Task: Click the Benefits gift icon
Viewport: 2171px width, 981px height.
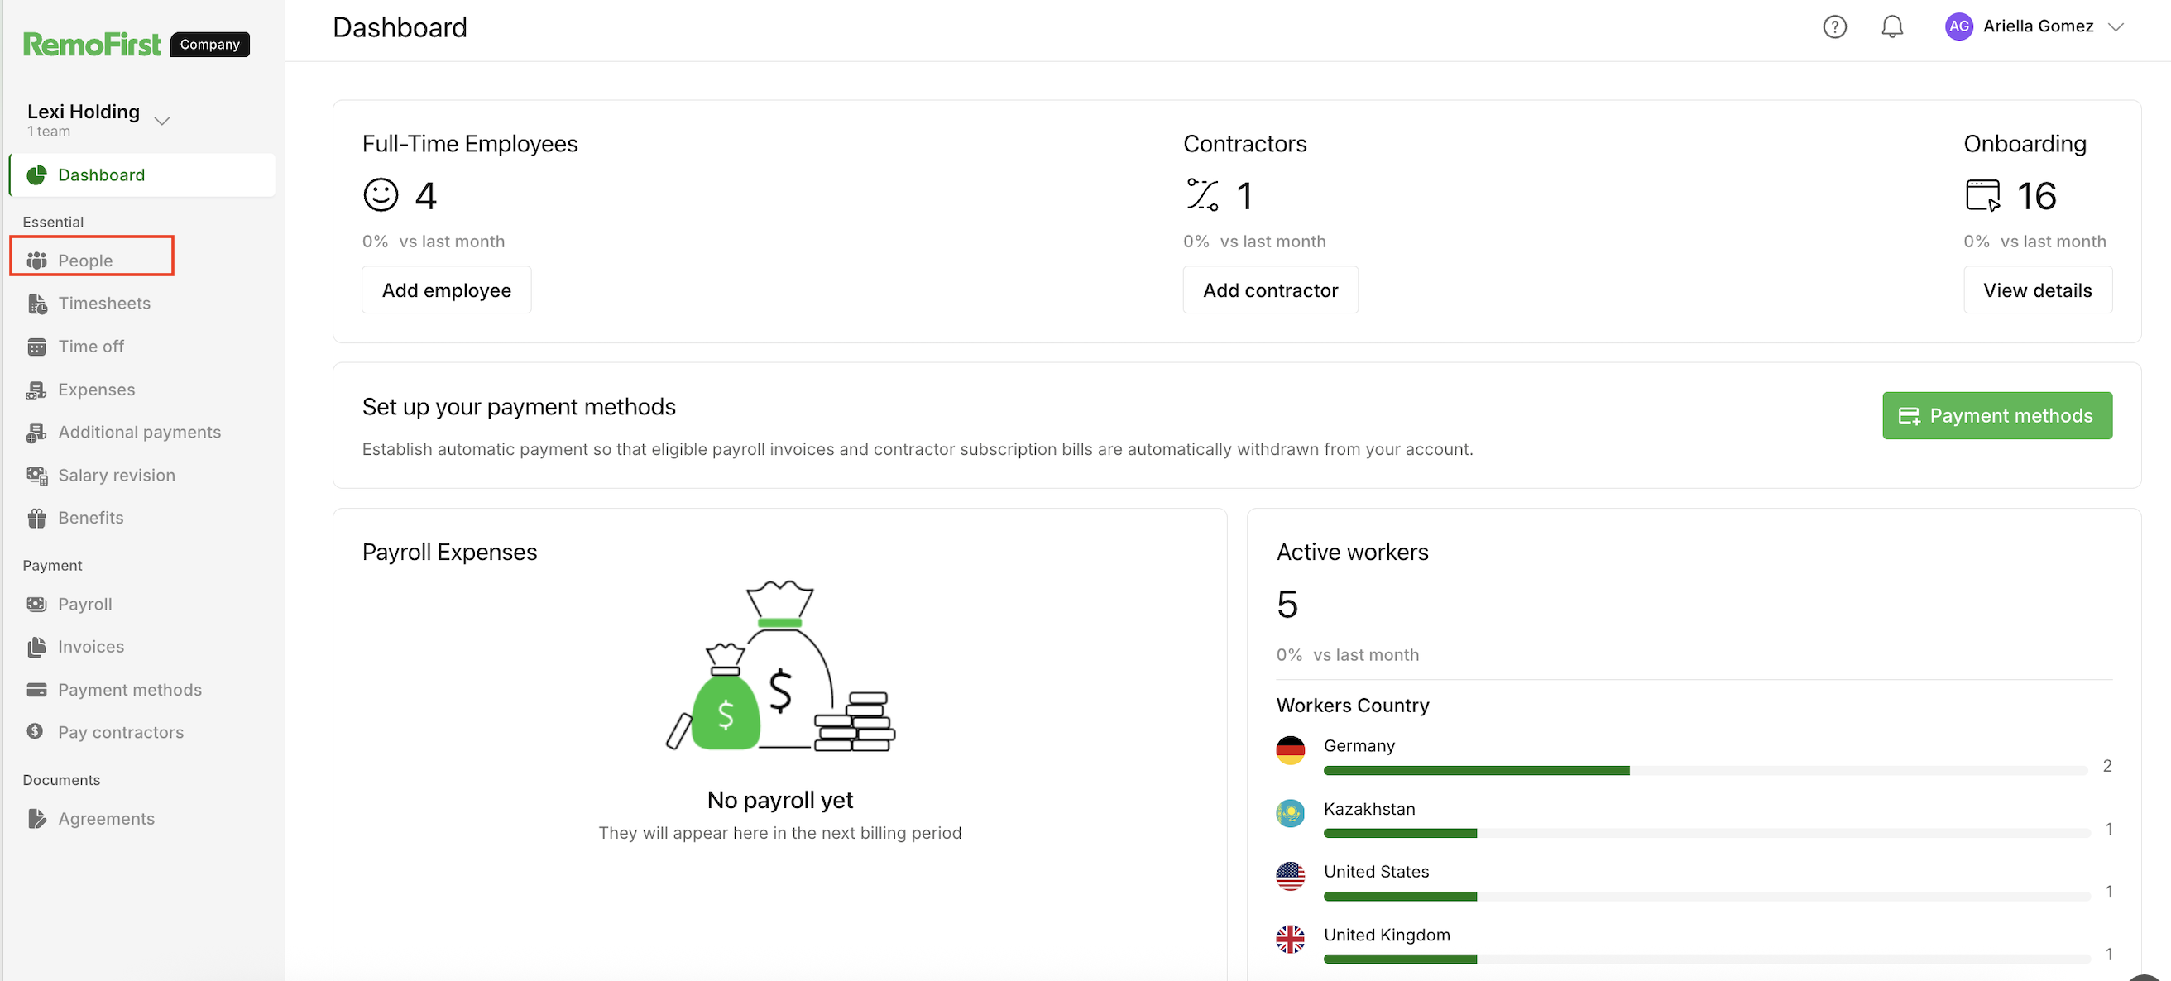Action: click(36, 519)
